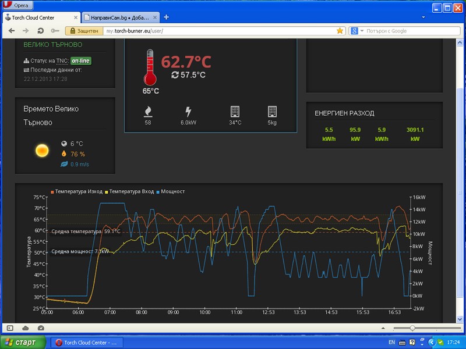Click the 5kg pellet container icon
This screenshot has height=349, width=466.
[x=272, y=111]
